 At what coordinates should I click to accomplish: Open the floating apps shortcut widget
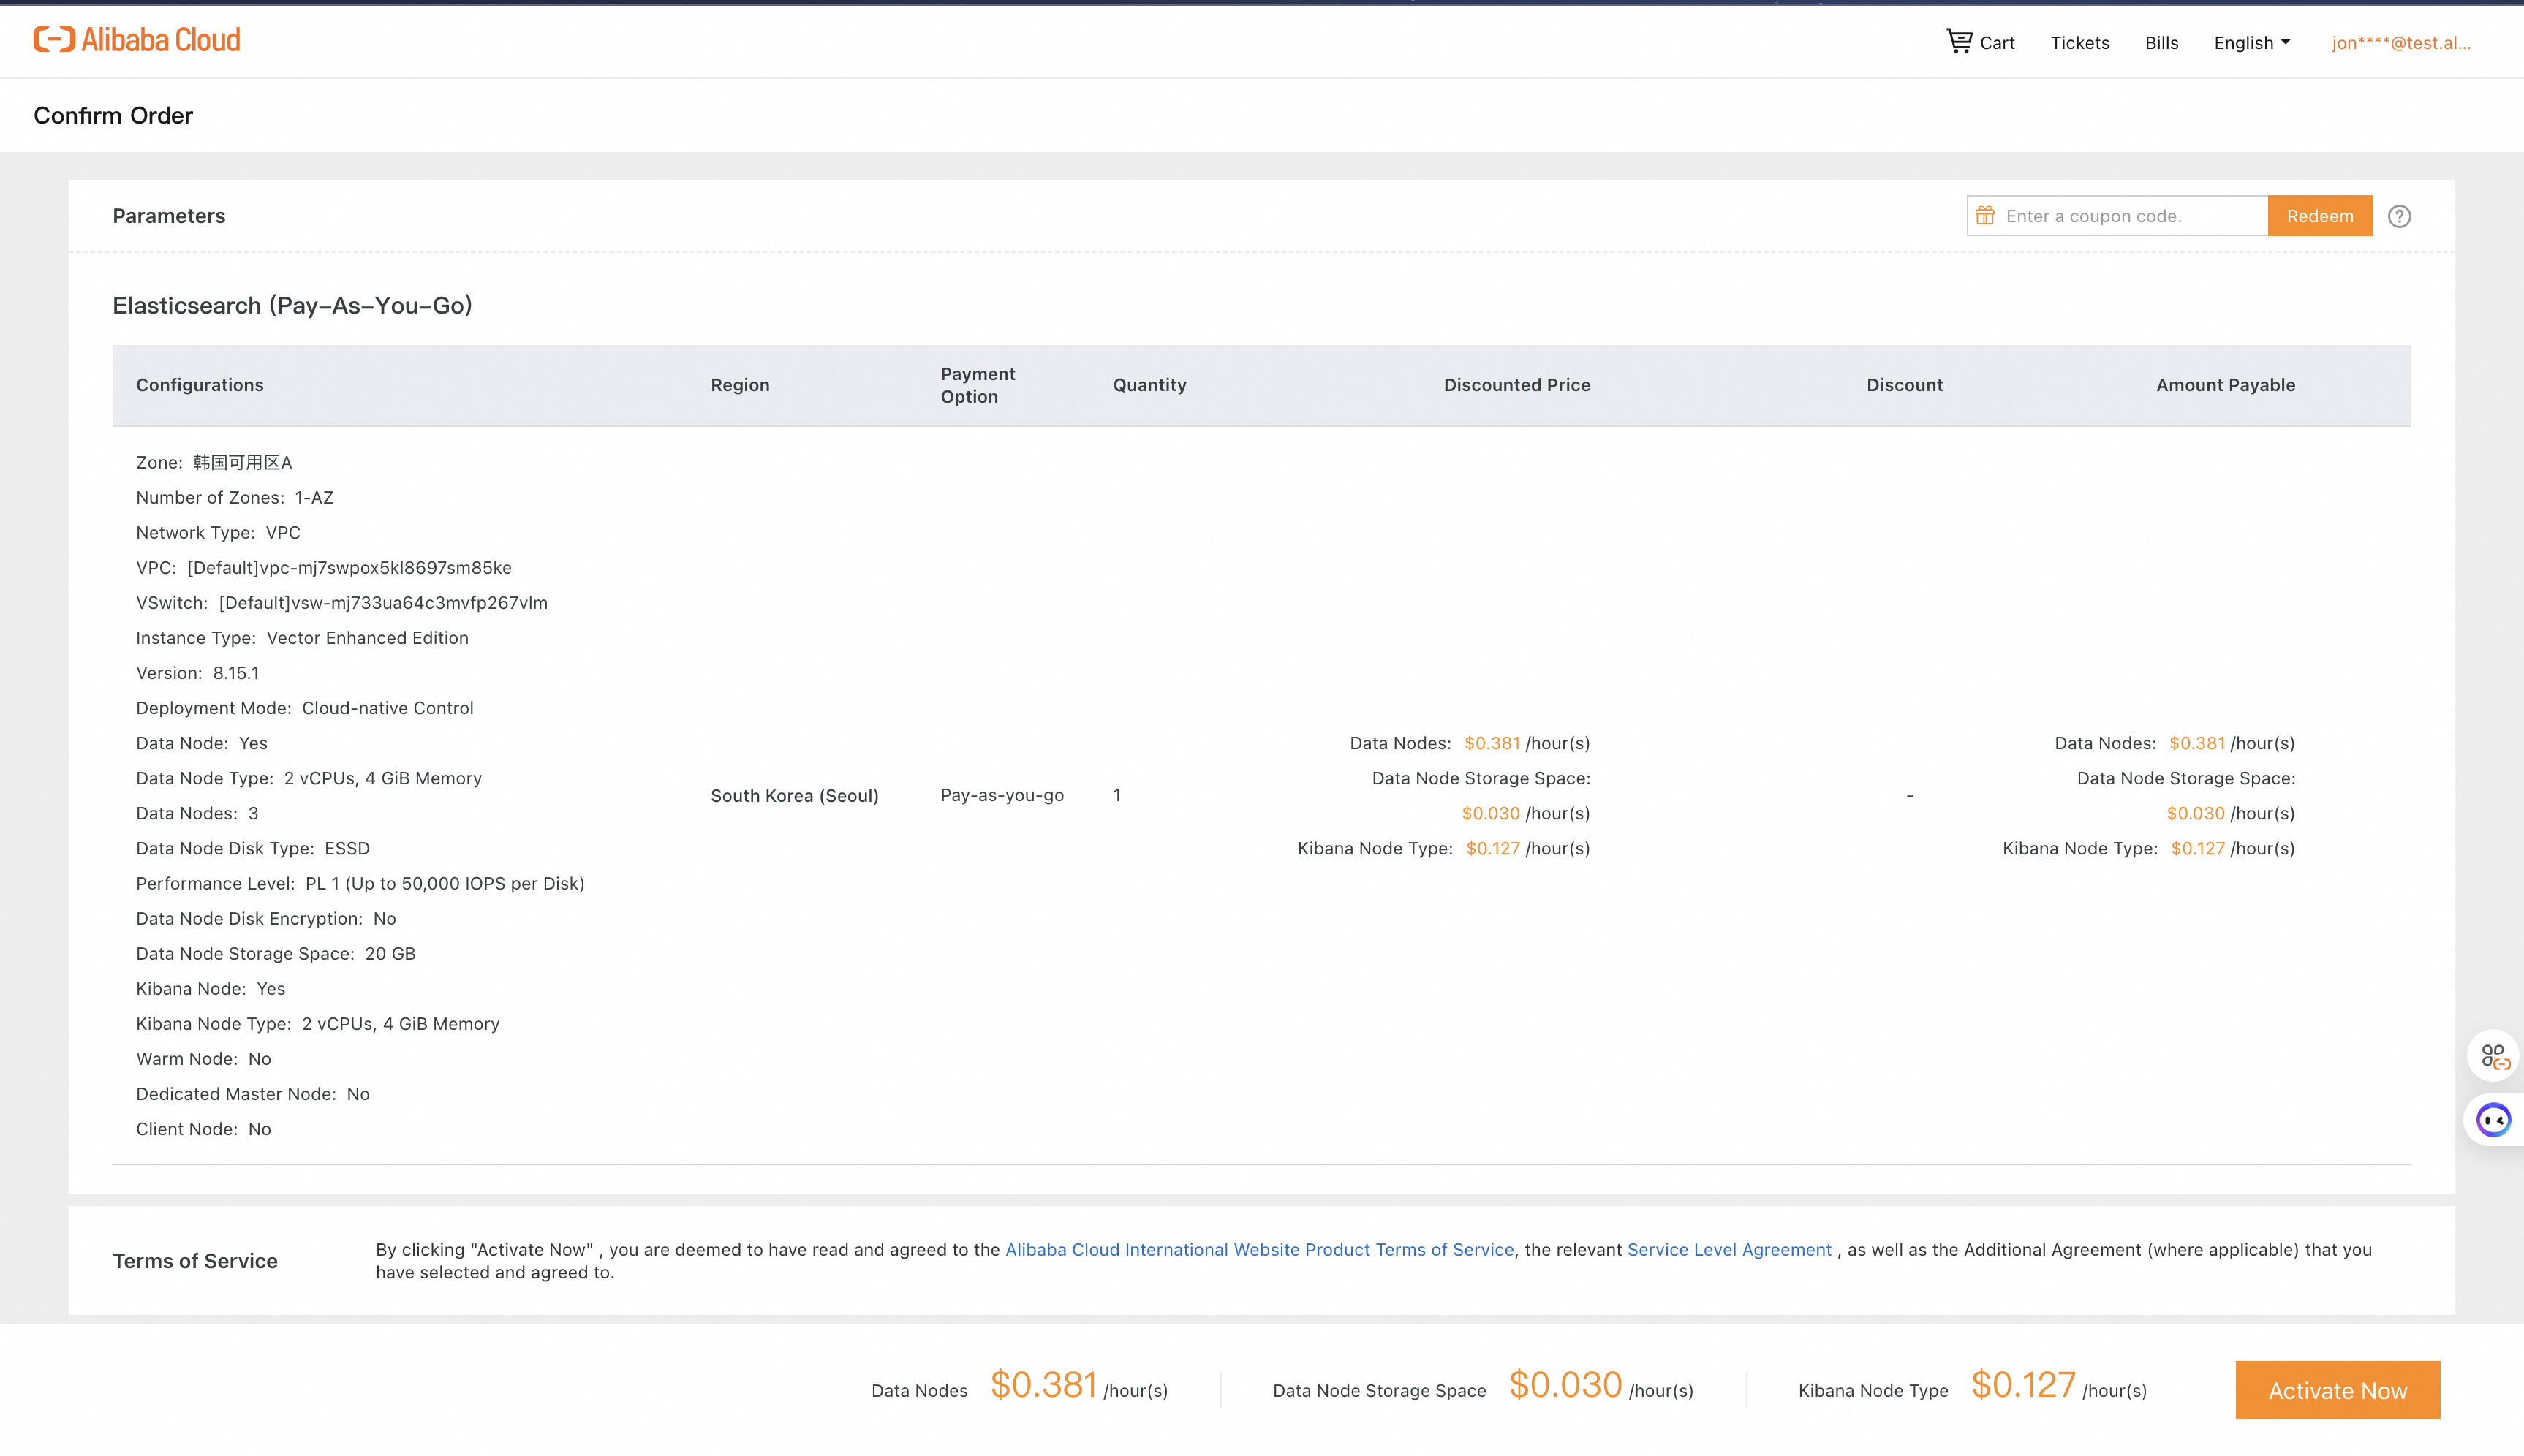point(2494,1056)
